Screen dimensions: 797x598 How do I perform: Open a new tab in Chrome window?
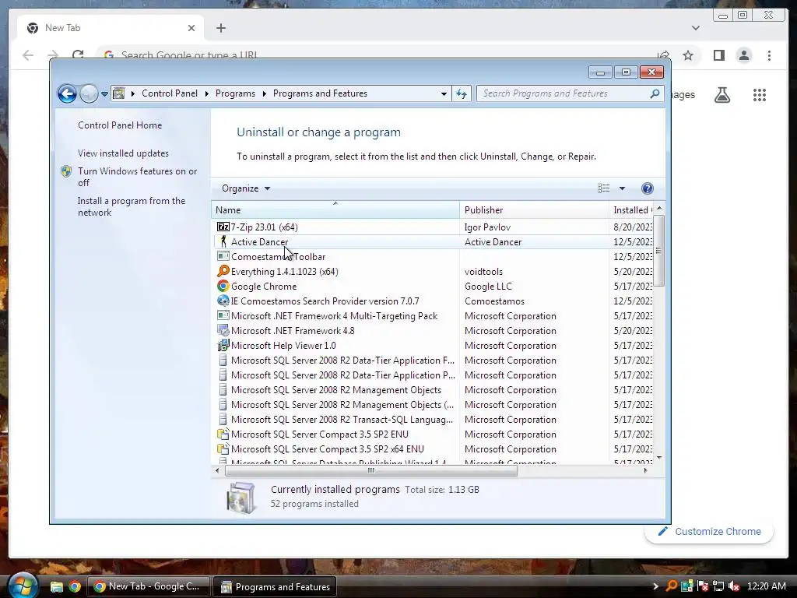pos(220,28)
